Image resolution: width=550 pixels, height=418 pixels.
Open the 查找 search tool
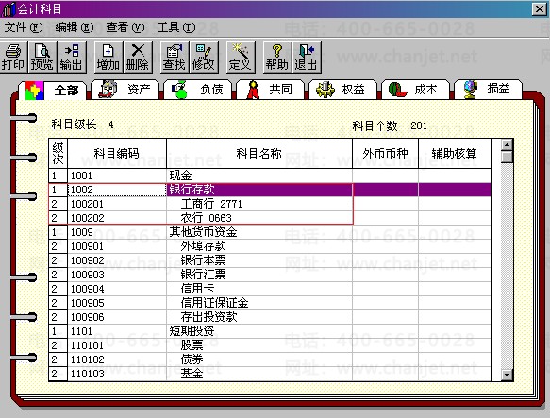[x=175, y=58]
